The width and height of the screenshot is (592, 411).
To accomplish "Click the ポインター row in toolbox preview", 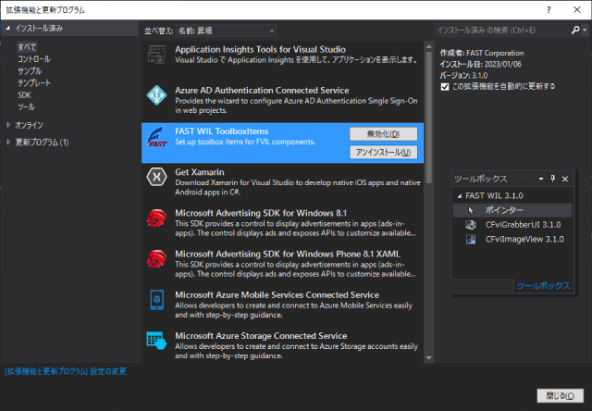I will point(512,210).
